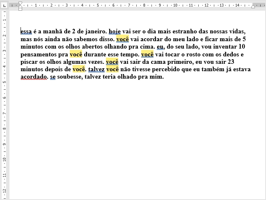The image size is (266, 200).
Task: Click the underlined word "eu" before "do seu lado"
Action: coord(160,47)
